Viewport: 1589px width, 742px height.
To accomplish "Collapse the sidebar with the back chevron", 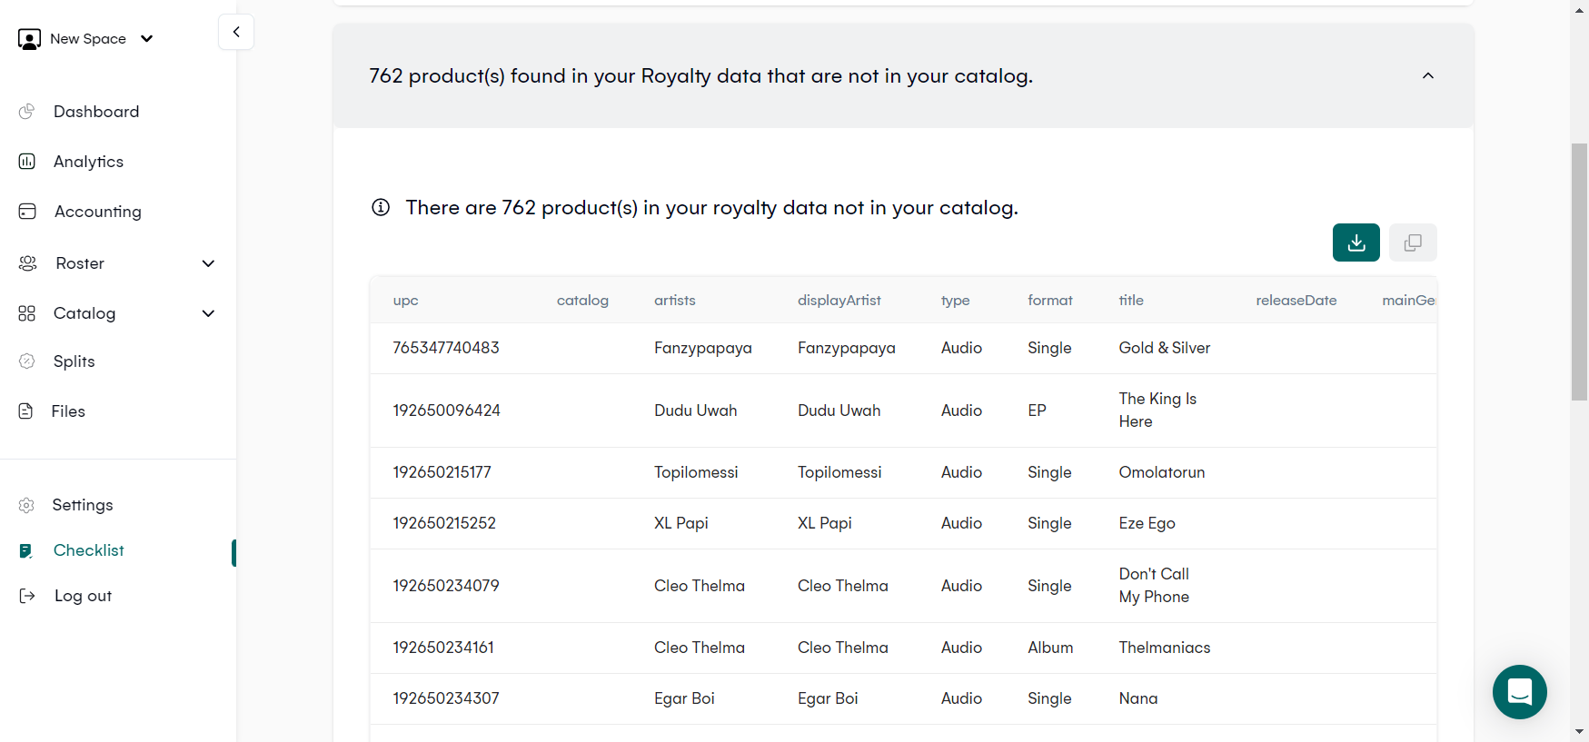I will 236,32.
